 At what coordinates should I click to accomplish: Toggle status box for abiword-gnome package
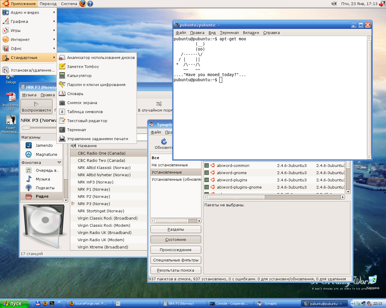(207, 173)
